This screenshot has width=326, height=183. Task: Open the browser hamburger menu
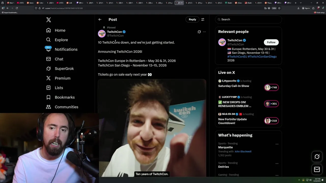point(323,8)
